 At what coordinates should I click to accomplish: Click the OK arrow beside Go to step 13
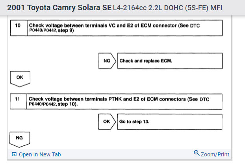[x=107, y=121]
